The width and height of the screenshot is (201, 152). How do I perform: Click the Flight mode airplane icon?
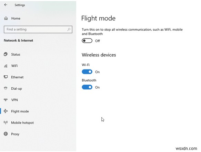pos(6,111)
